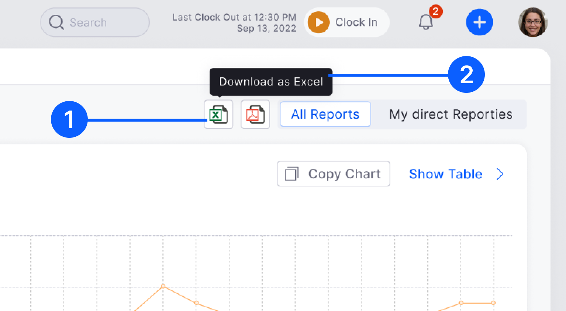Image resolution: width=566 pixels, height=311 pixels.
Task: Download the report as Excel
Action: point(218,114)
